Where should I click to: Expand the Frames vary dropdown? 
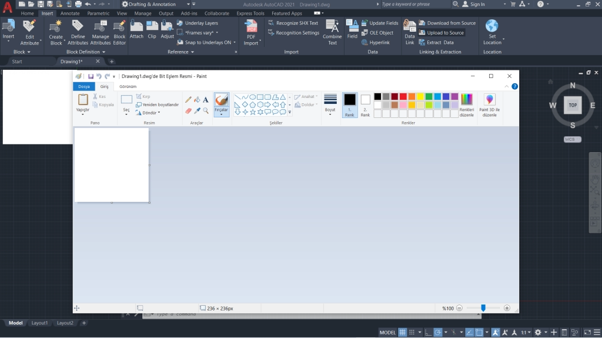click(x=216, y=33)
